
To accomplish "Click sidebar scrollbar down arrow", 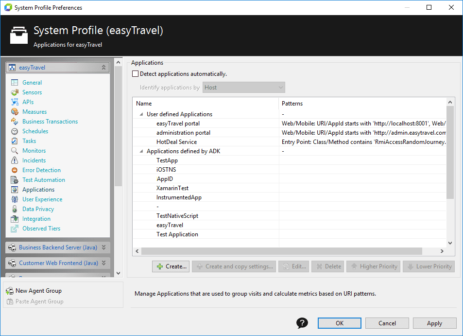I will pos(119,273).
